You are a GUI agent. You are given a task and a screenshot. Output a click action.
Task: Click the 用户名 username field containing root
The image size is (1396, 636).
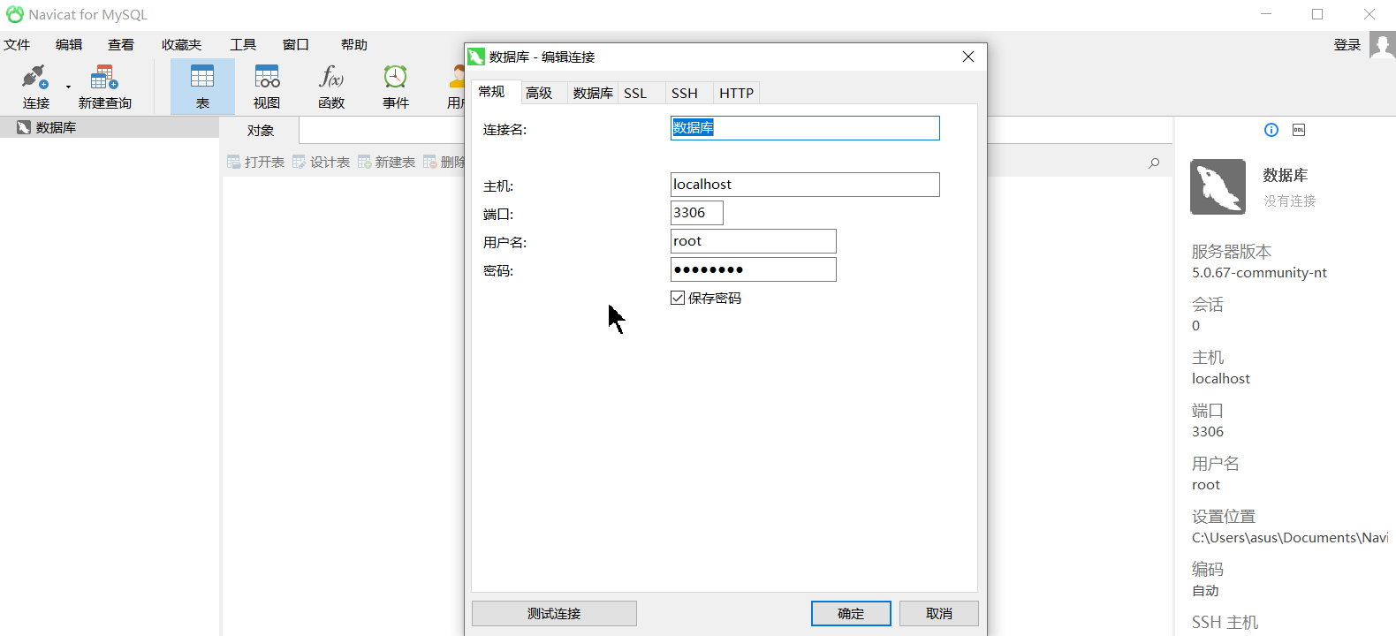[753, 241]
